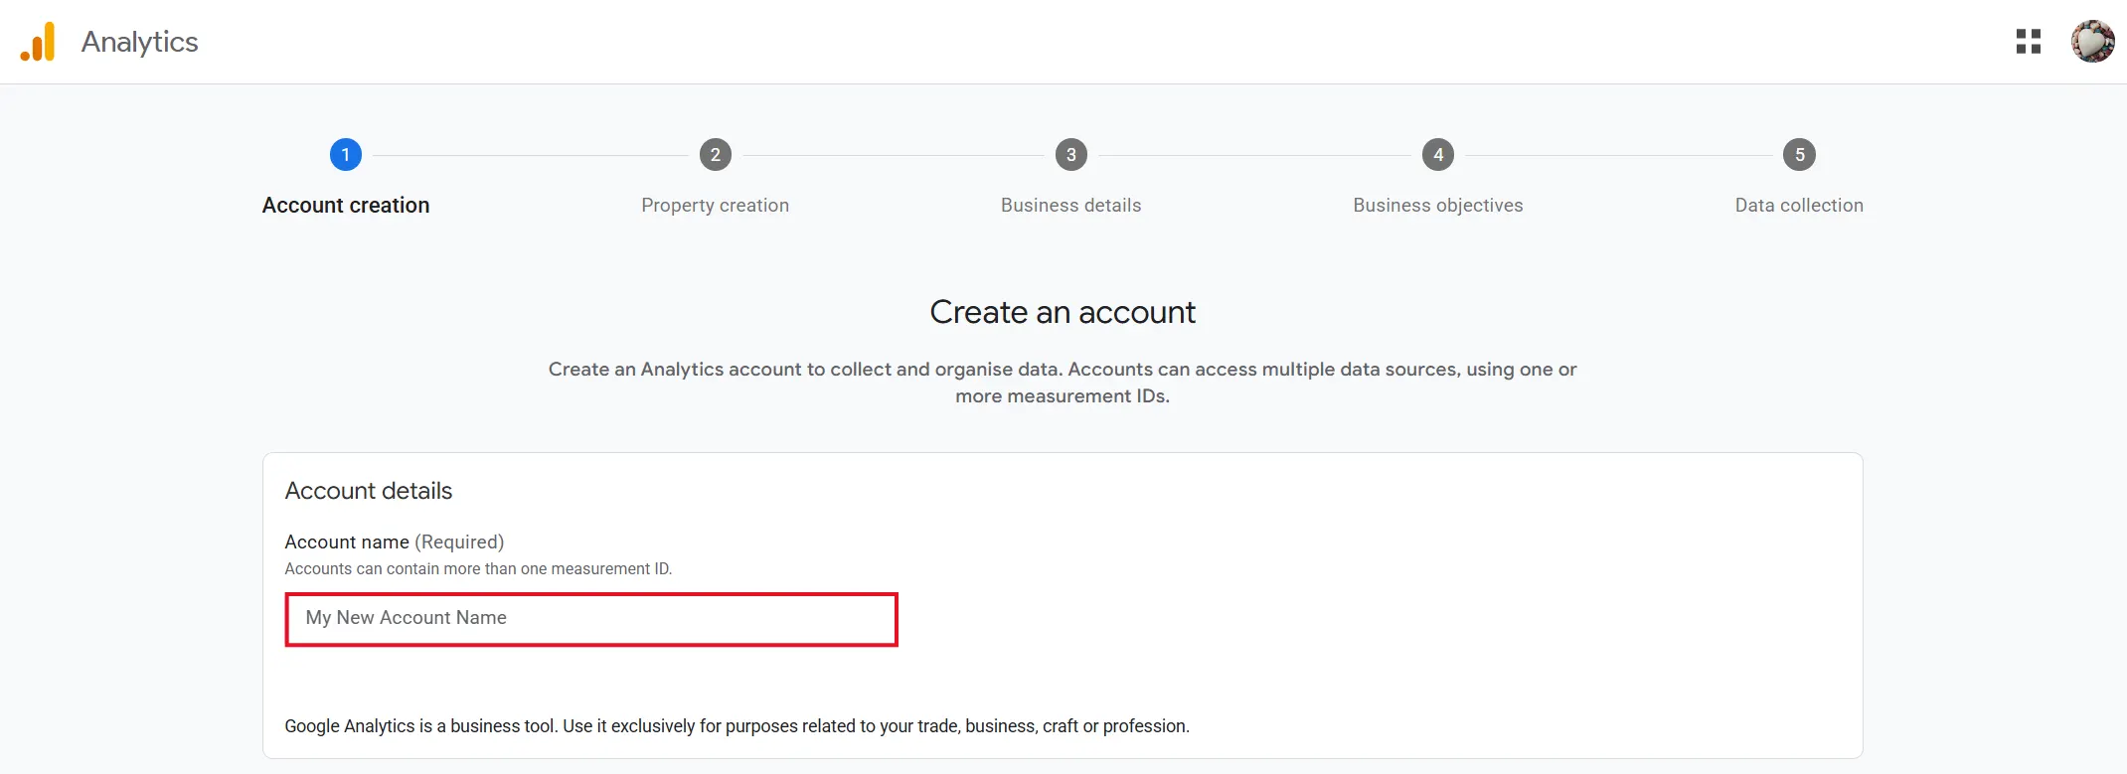2127x774 pixels.
Task: Open the account profile avatar
Action: 2092,42
